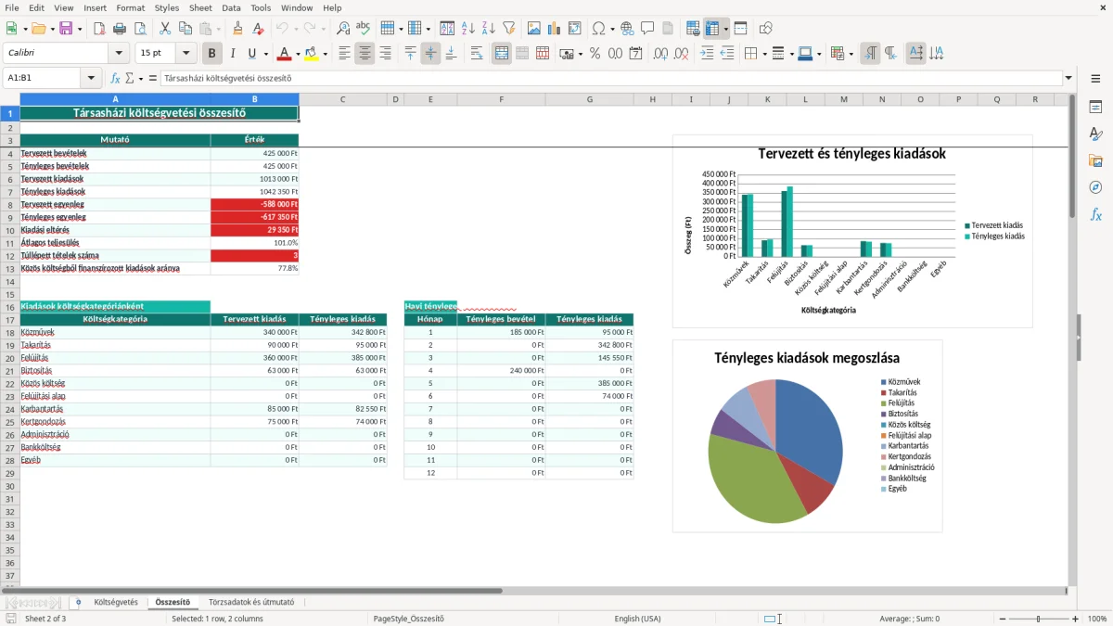Apply the red font color swatch
This screenshot has height=626, width=1113.
pyautogui.click(x=284, y=54)
